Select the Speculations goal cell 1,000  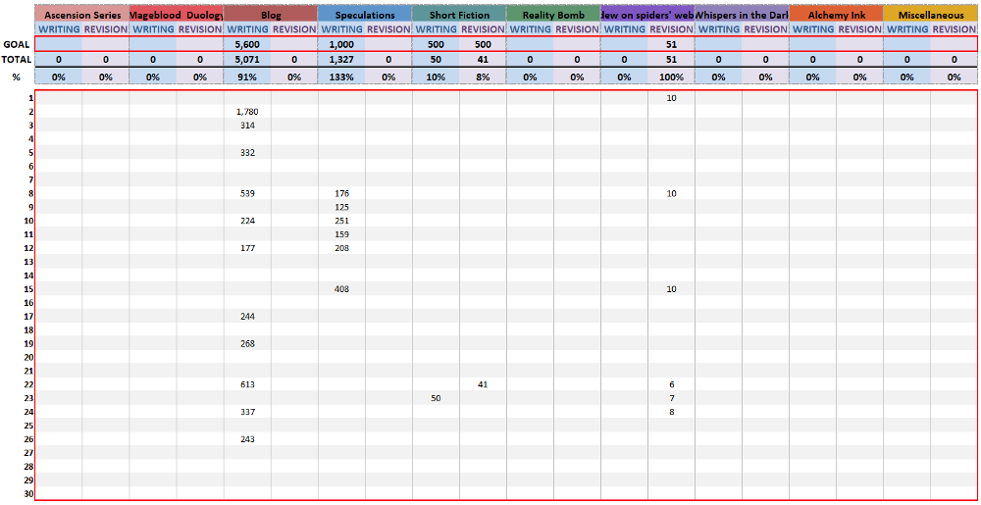tap(341, 44)
